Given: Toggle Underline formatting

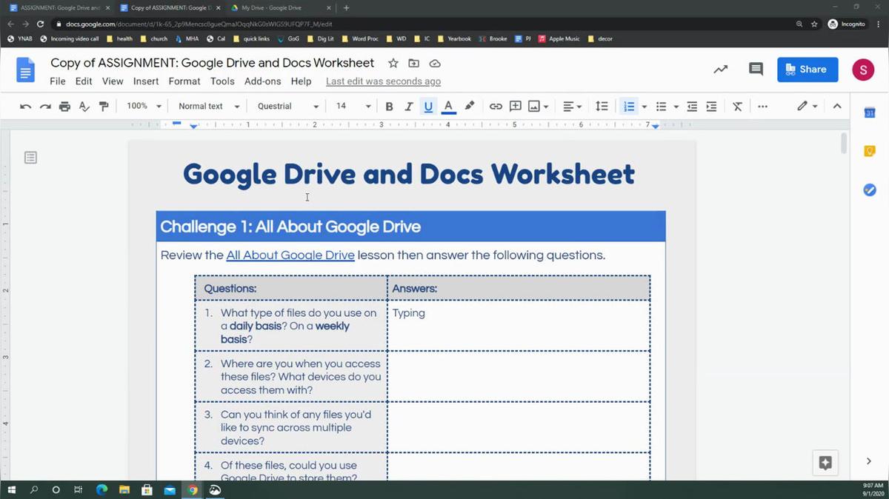Looking at the screenshot, I should (x=428, y=107).
